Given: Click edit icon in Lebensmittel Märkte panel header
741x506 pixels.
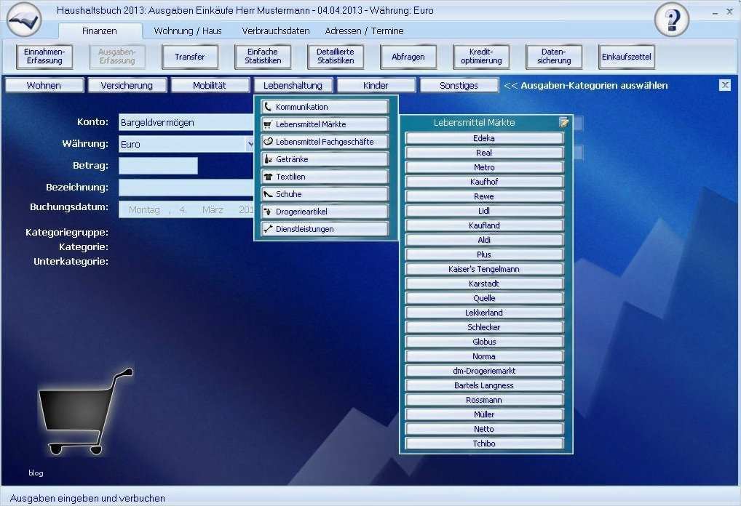Looking at the screenshot, I should [x=563, y=122].
